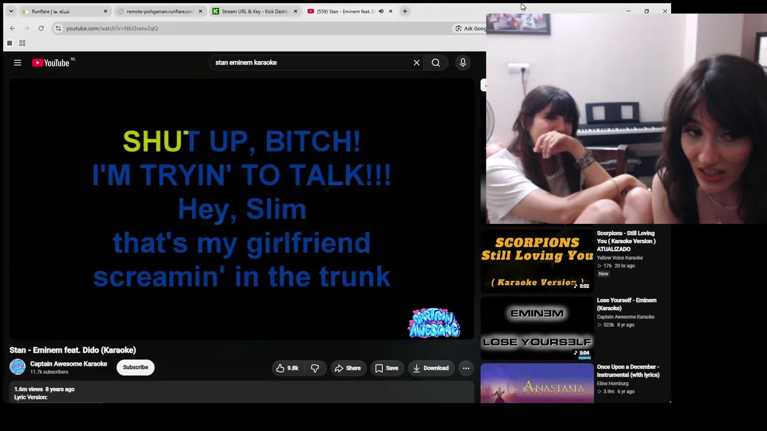The image size is (767, 431).
Task: Save the video to a playlist
Action: [x=386, y=368]
